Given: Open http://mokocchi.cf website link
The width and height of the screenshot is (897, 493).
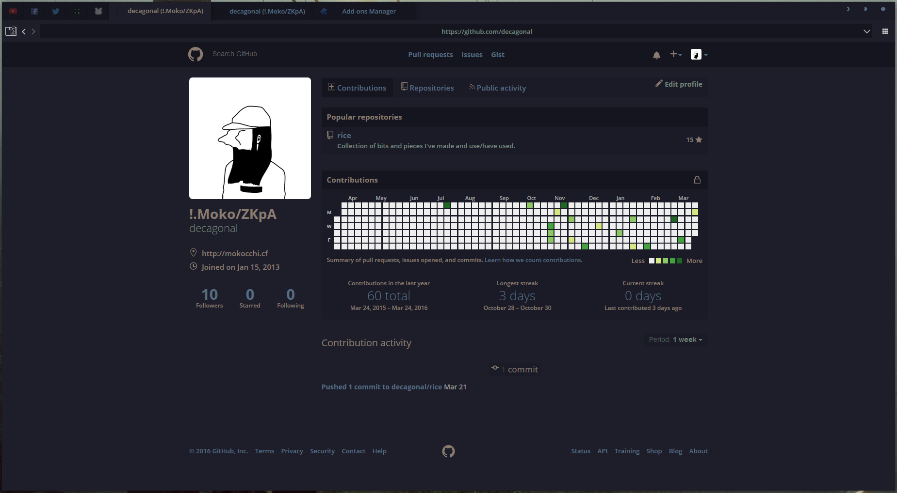Looking at the screenshot, I should 235,253.
